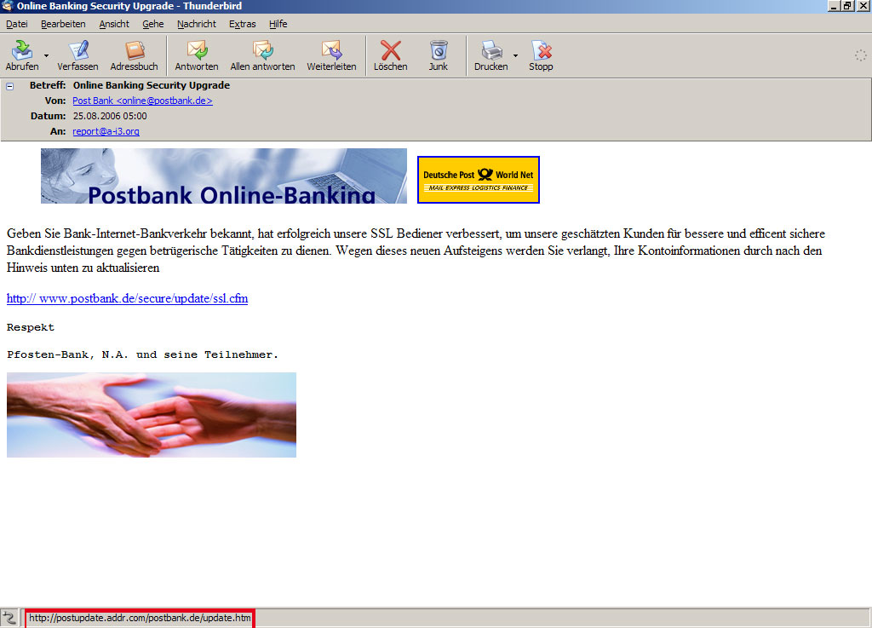Click the Thunderbird title bar icon
This screenshot has height=628, width=872.
coord(8,6)
